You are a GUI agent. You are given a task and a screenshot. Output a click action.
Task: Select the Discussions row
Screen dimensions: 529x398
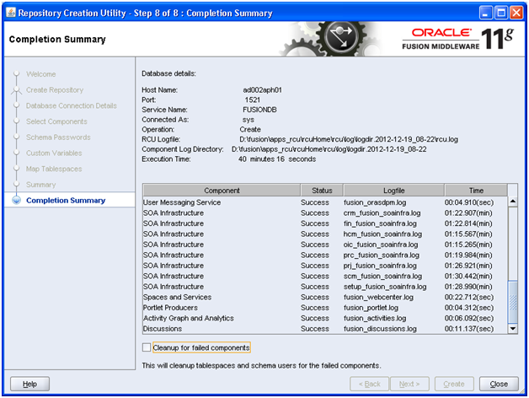pyautogui.click(x=325, y=328)
